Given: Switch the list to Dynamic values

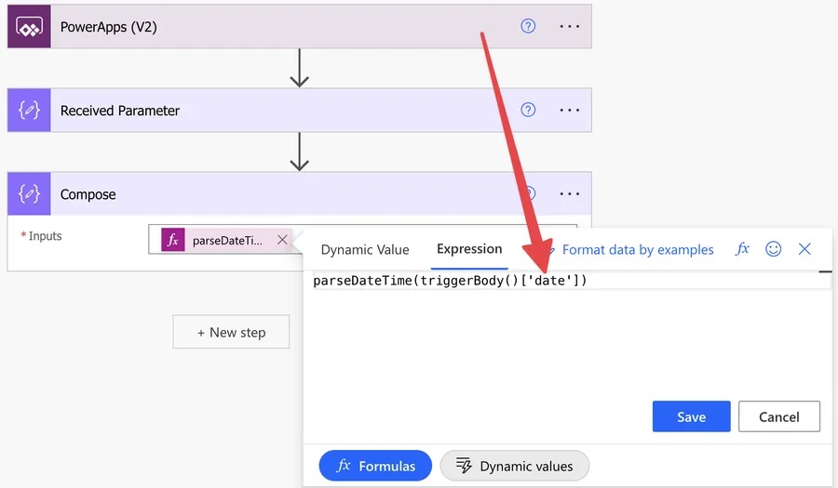Looking at the screenshot, I should [x=514, y=466].
